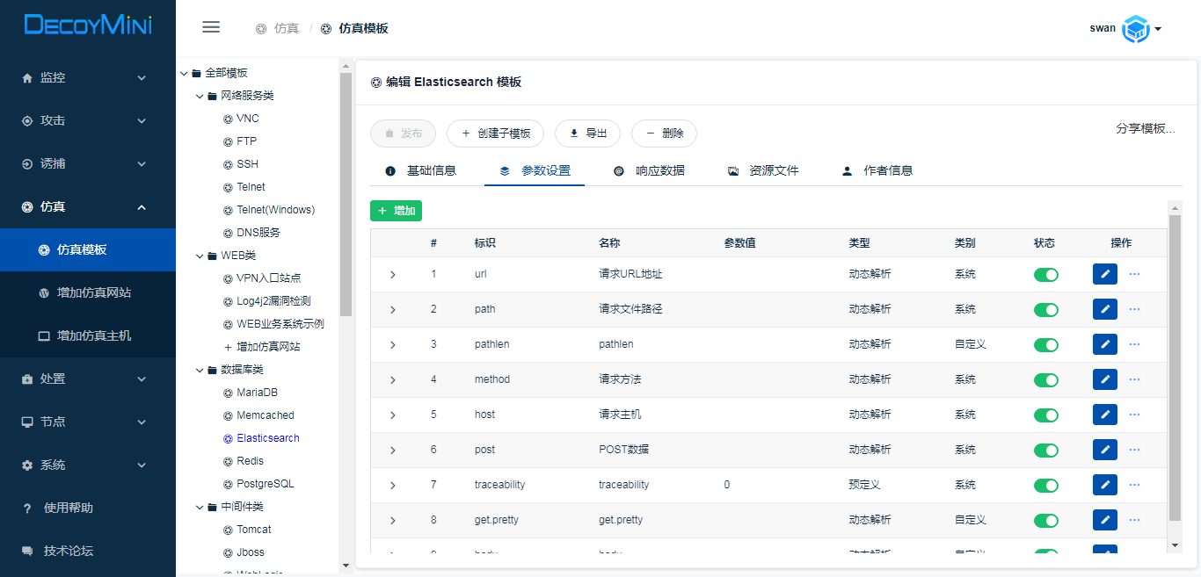Open the 基础信息 tab
This screenshot has width=1201, height=577.
click(x=421, y=170)
